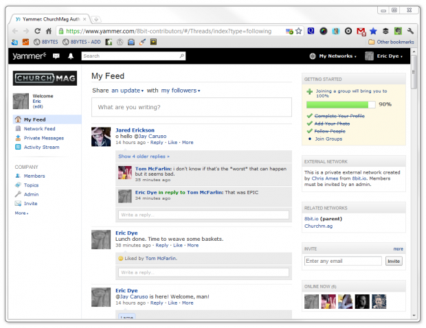Open the 8BYTES bookmark
Screen dimensions: 426x328
tap(46, 42)
